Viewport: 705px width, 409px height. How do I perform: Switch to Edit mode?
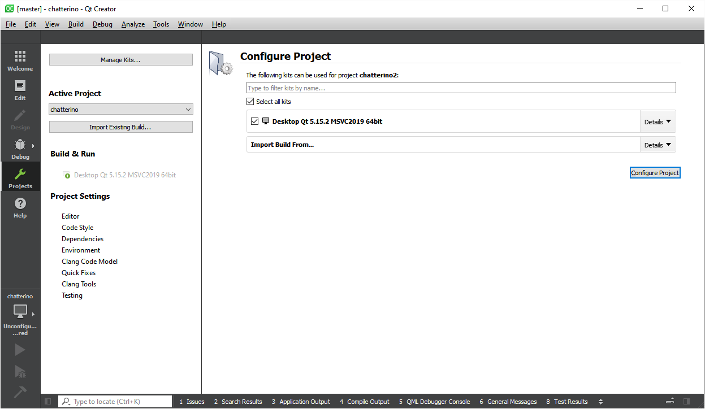pyautogui.click(x=20, y=90)
